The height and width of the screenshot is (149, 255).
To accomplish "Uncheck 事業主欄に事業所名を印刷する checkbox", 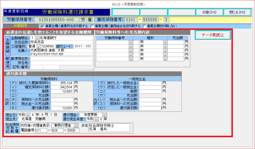I will (x=43, y=26).
